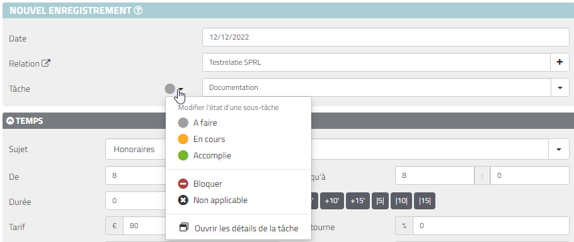Click the Relation field Testrelatie SPRL
Screen dimensions: 574x242
(x=376, y=62)
